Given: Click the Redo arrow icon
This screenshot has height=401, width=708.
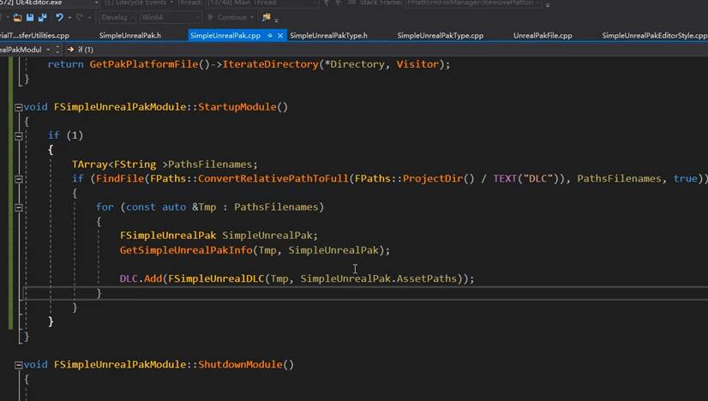Looking at the screenshot, I should (x=80, y=18).
